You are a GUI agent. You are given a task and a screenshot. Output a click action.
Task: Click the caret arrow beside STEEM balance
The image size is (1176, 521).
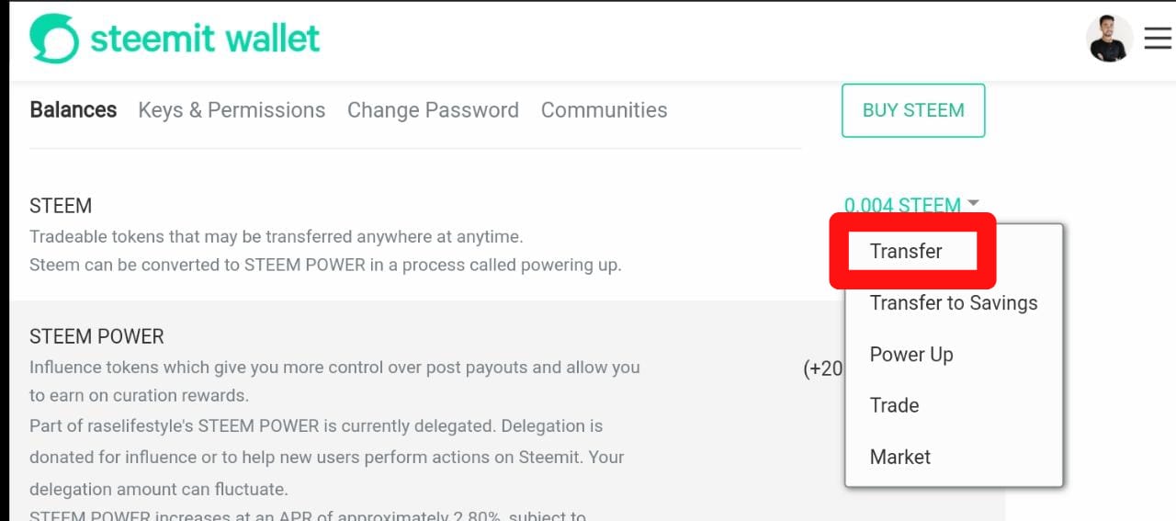(974, 203)
